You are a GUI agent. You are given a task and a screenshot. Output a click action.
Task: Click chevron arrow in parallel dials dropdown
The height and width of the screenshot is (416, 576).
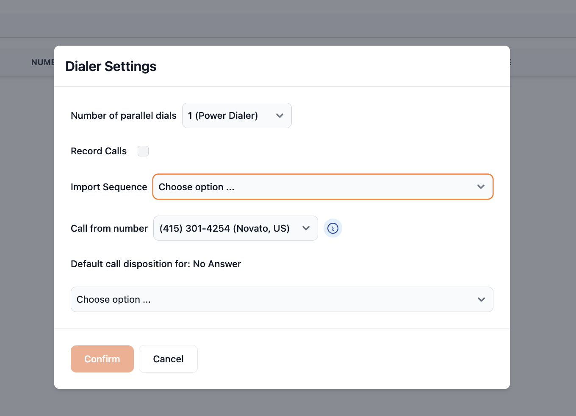(x=280, y=115)
